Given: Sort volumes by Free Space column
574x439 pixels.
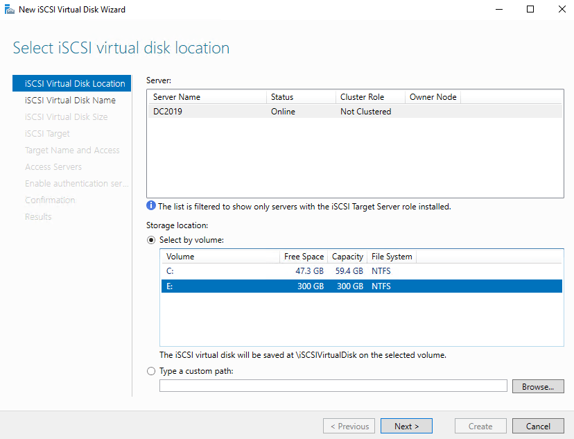Looking at the screenshot, I should tap(304, 257).
